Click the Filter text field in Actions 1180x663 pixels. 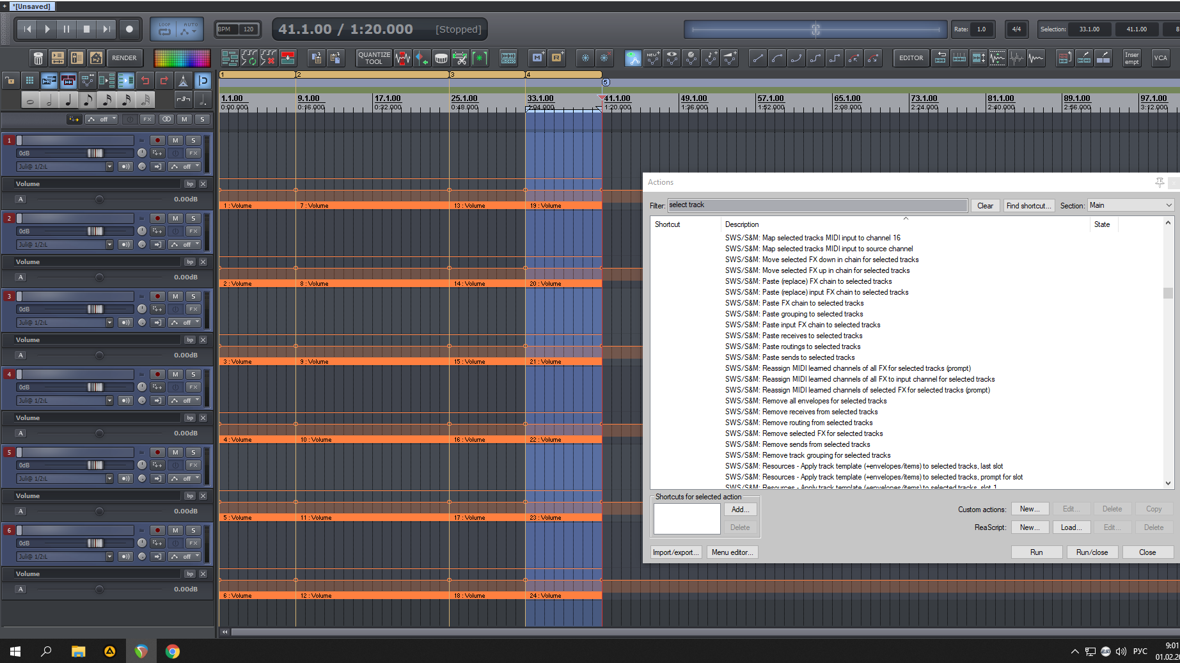[x=817, y=205]
